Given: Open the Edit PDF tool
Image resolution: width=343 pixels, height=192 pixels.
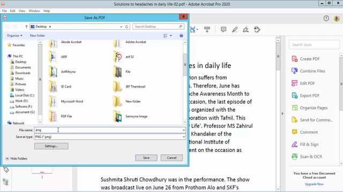Looking at the screenshot, I should [x=303, y=83].
